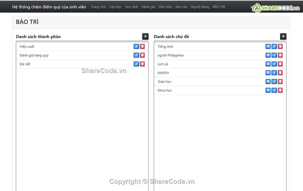Image resolution: width=303 pixels, height=191 pixels.
Task: Click the system title brand link
Action: pos(49,7)
